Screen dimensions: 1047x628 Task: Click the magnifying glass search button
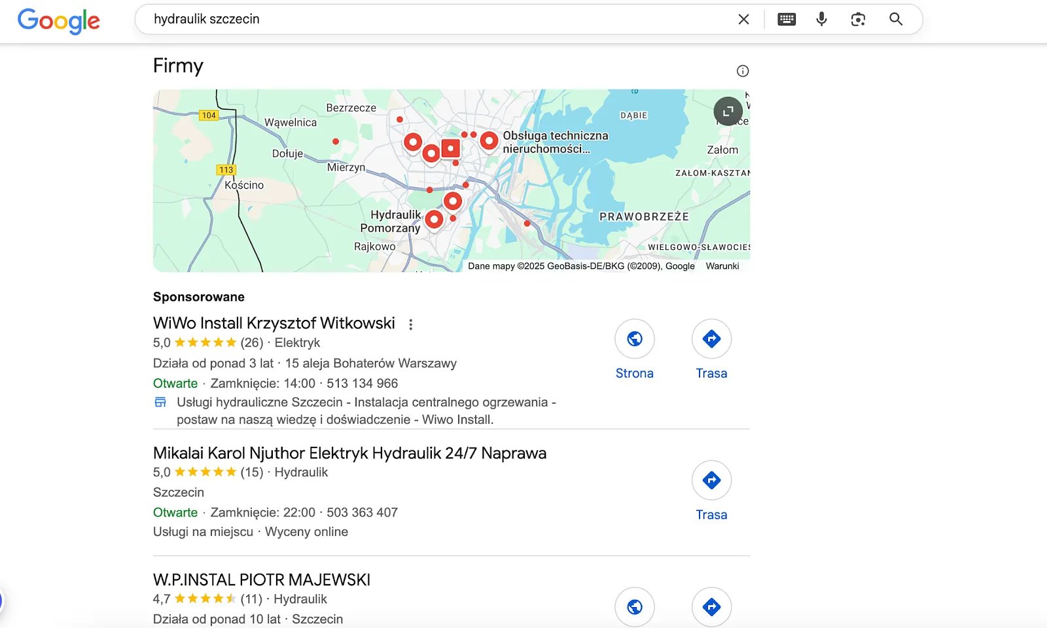coord(896,20)
